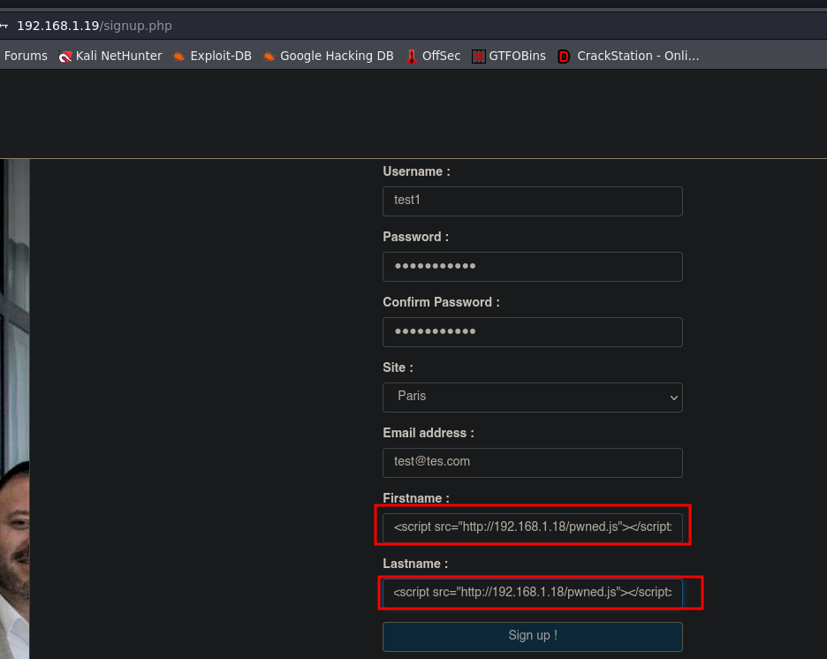Click the CrackStation bookmark icon
This screenshot has width=827, height=659.
[x=564, y=57]
